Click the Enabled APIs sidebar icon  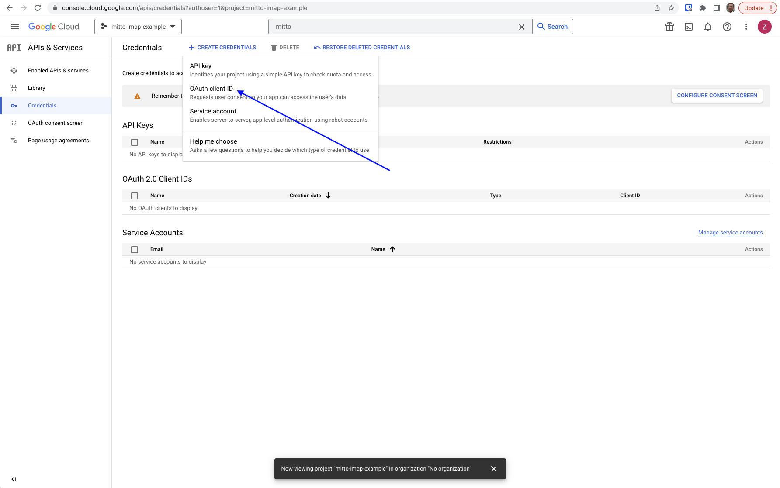pos(14,71)
